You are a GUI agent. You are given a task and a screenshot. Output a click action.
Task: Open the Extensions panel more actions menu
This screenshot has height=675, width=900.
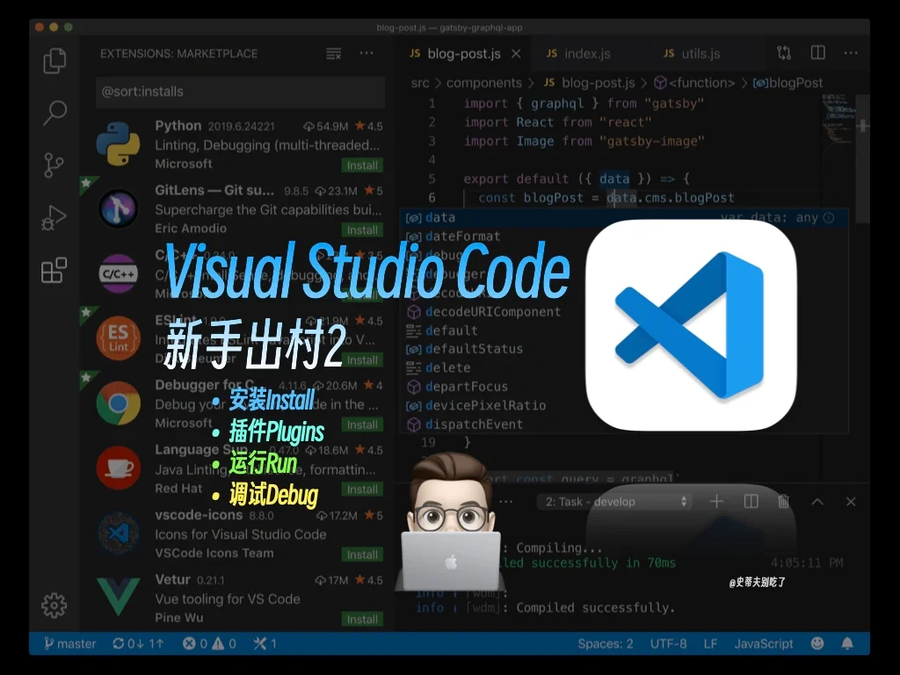(x=367, y=54)
